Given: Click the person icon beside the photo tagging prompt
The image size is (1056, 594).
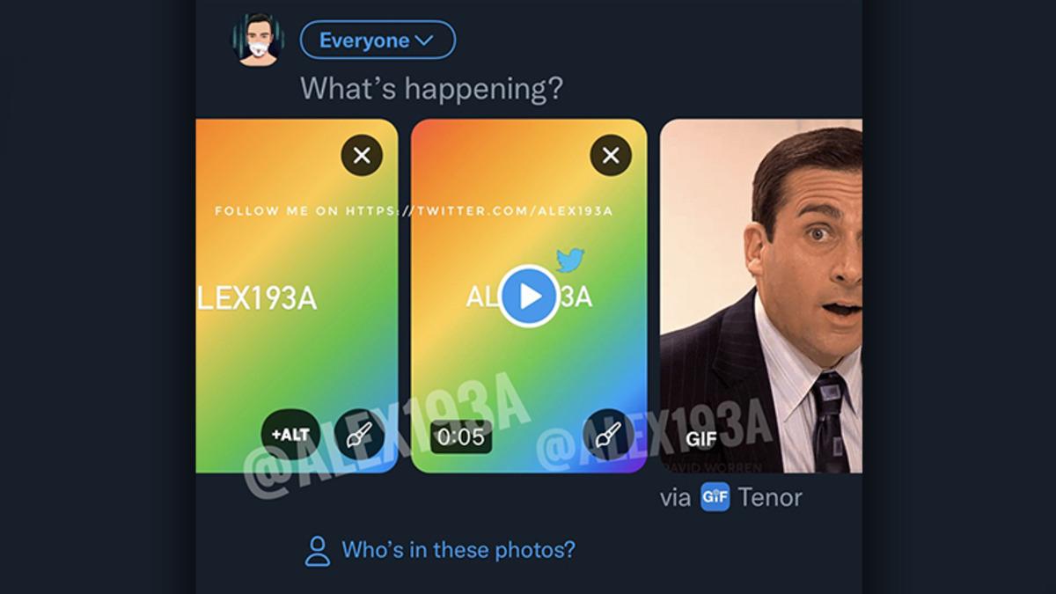Looking at the screenshot, I should tap(317, 551).
